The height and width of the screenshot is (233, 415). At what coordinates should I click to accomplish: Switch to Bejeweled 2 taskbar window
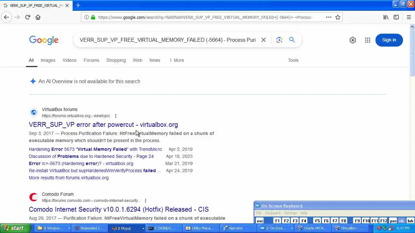click(90, 228)
